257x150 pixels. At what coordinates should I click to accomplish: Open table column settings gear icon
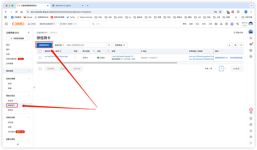pyautogui.click(x=235, y=45)
